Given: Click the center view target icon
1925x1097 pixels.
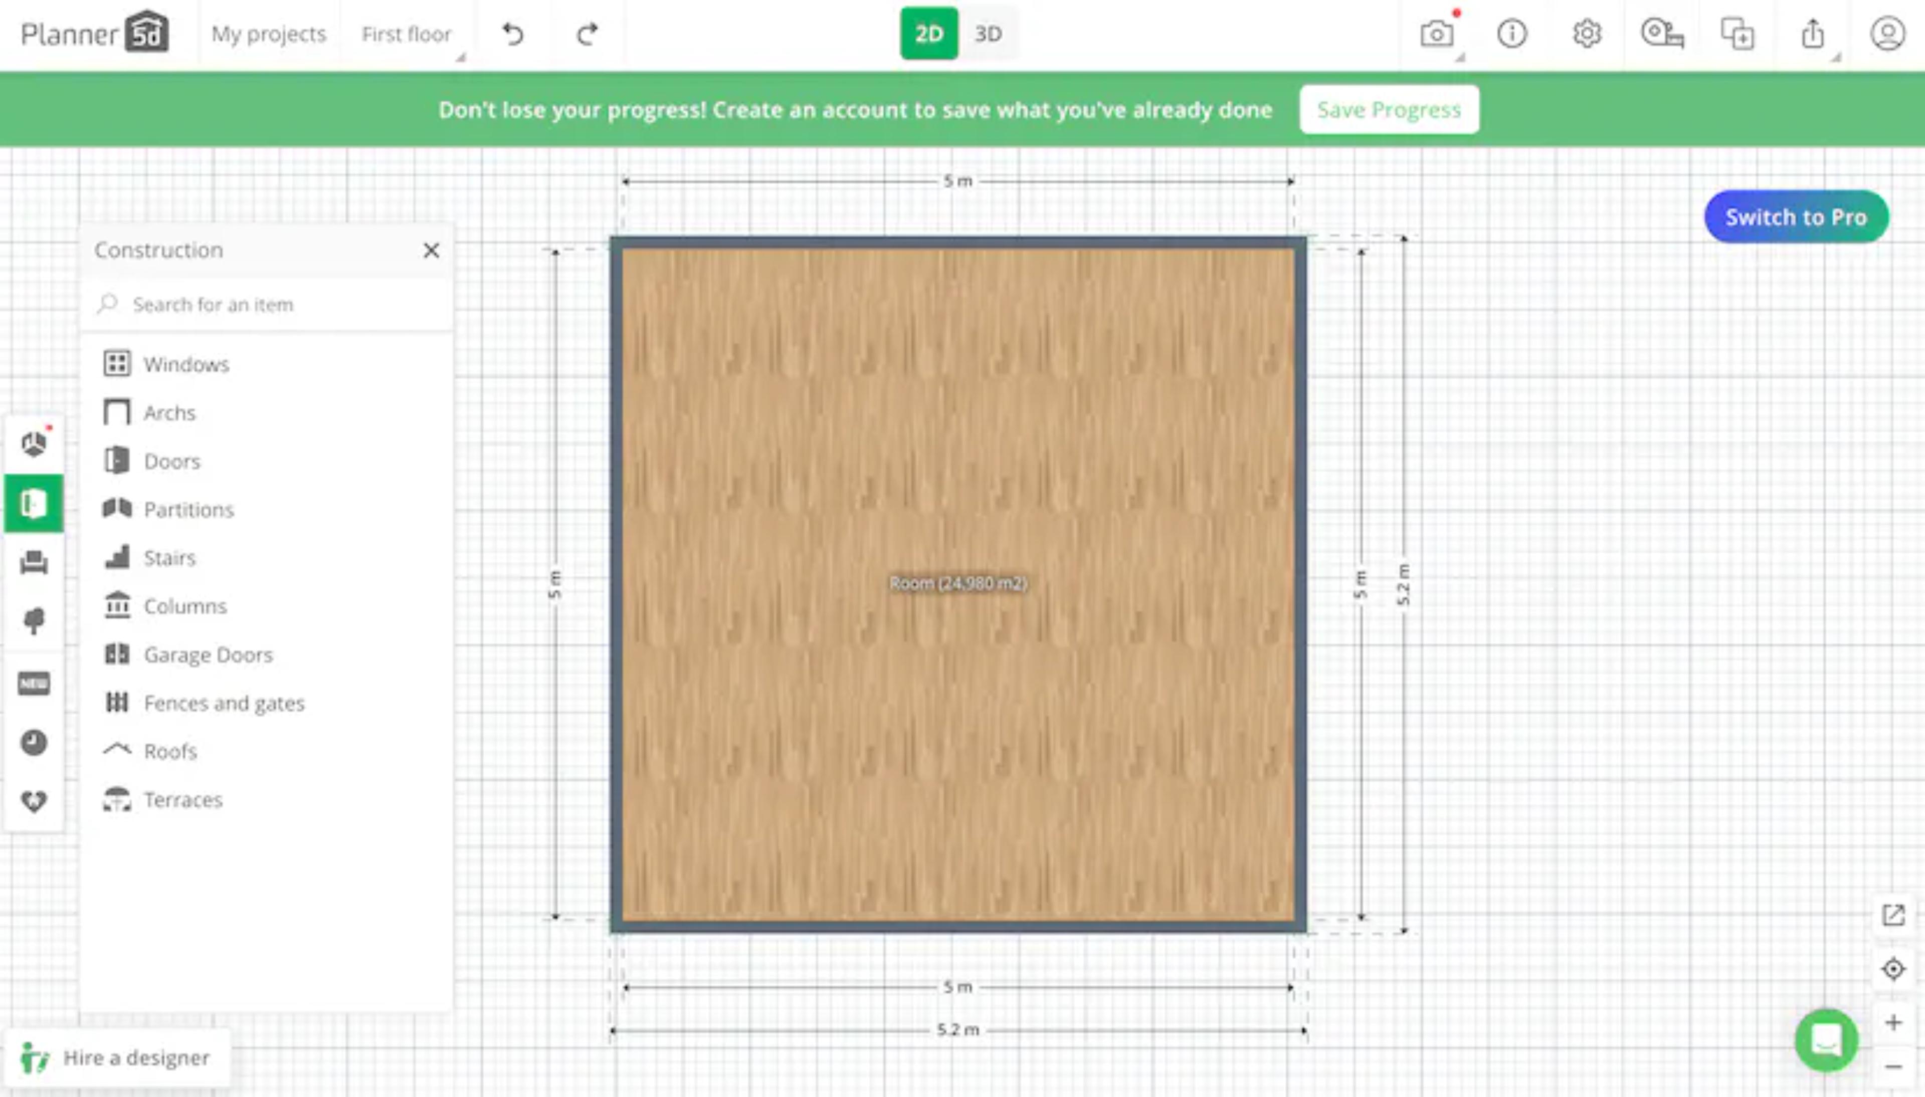Looking at the screenshot, I should point(1892,969).
